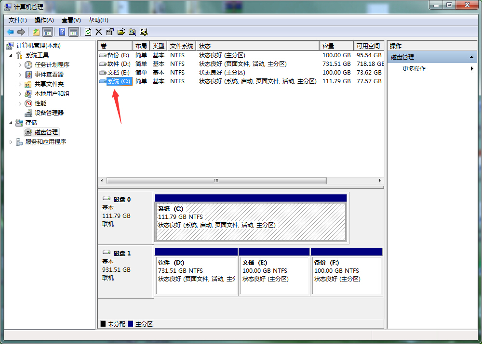Select 设备管理器 in the tree
The image size is (482, 344).
[49, 113]
